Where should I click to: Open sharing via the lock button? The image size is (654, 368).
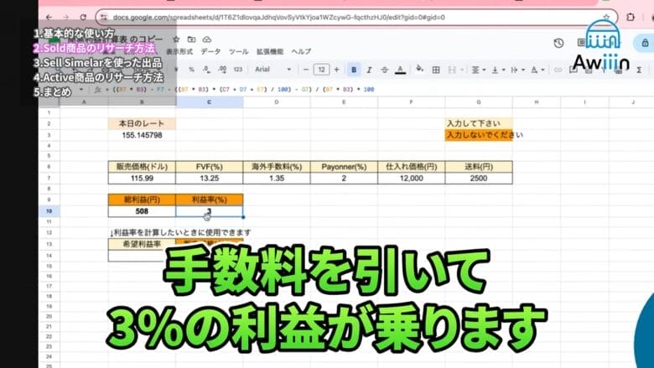[x=645, y=43]
